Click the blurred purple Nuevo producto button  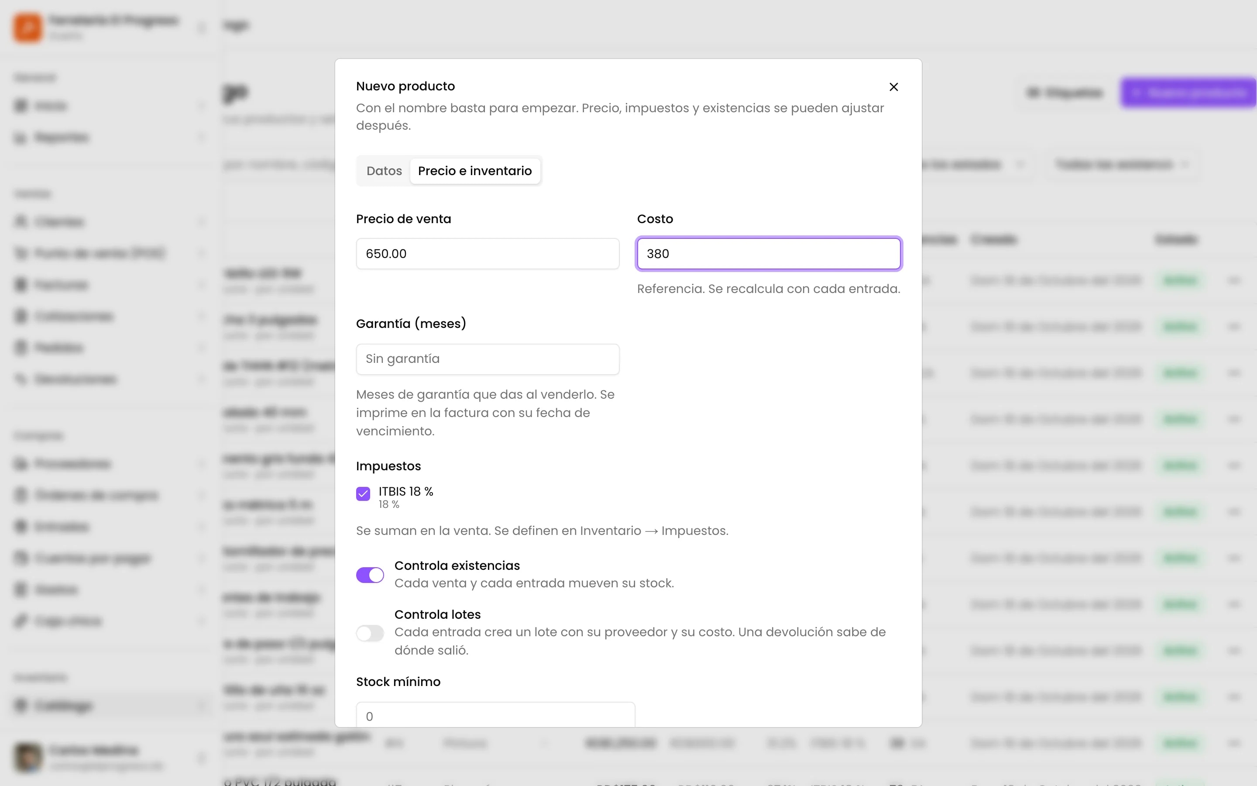click(x=1188, y=93)
